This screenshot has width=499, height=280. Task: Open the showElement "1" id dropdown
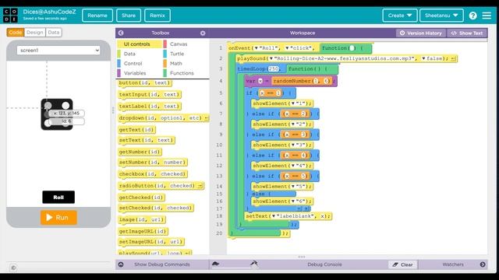pyautogui.click(x=293, y=103)
